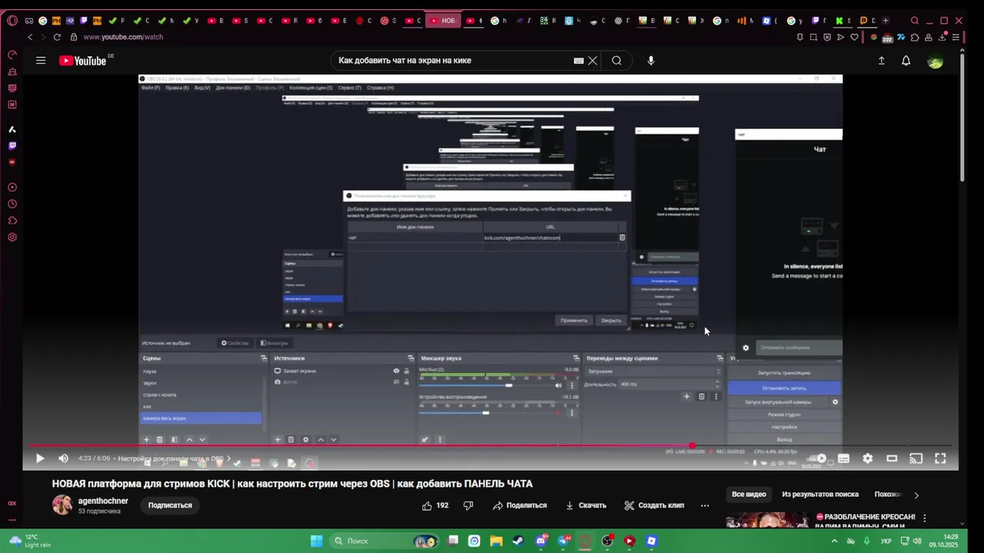Click Остановить запись in the video's OBS
Image resolution: width=984 pixels, height=553 pixels.
(784, 388)
